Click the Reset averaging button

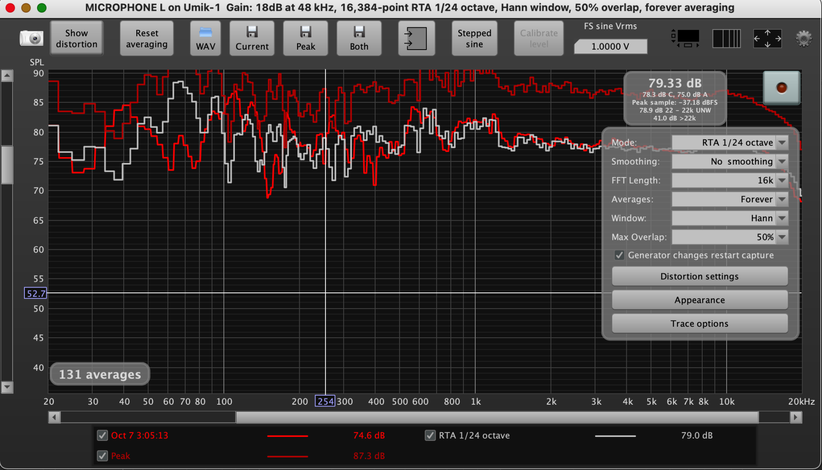pos(147,38)
